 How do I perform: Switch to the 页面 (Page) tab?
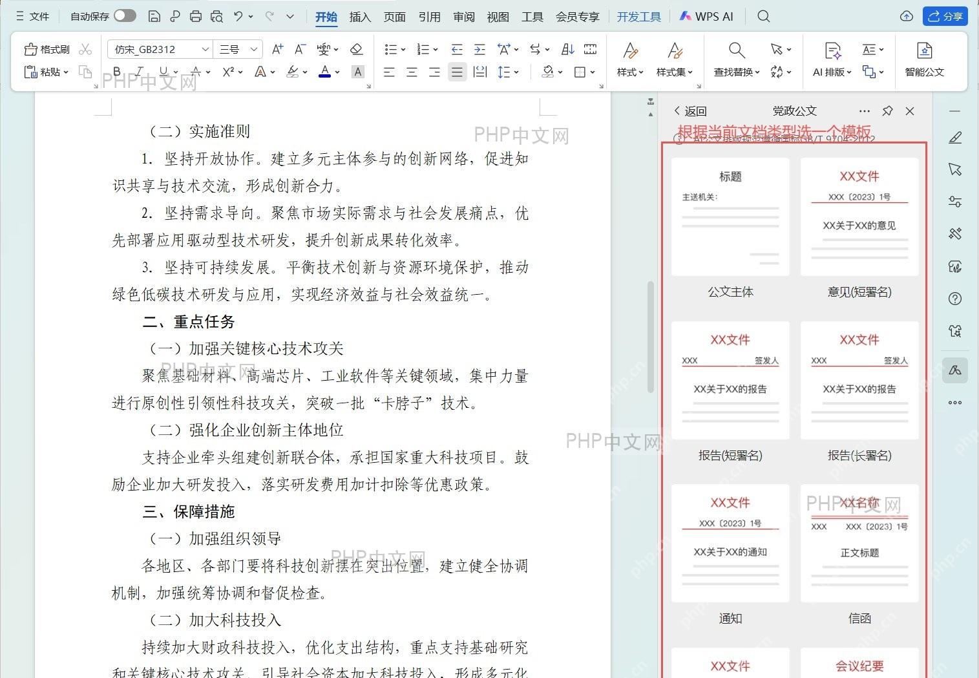395,17
